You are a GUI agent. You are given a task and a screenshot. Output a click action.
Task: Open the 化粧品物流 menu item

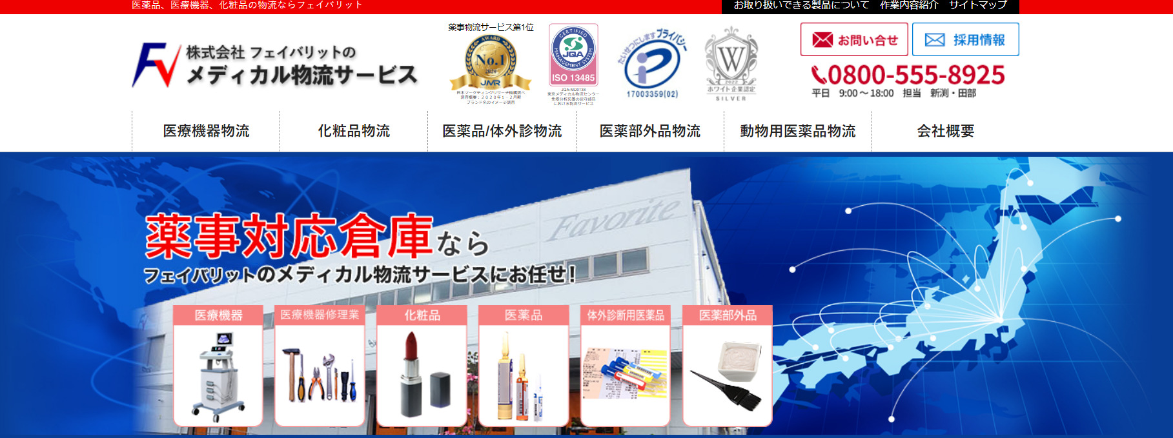click(x=354, y=131)
